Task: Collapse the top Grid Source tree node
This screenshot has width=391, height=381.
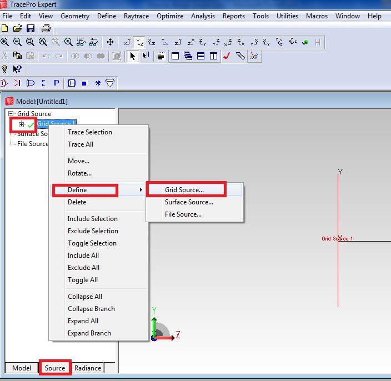Action: point(12,114)
